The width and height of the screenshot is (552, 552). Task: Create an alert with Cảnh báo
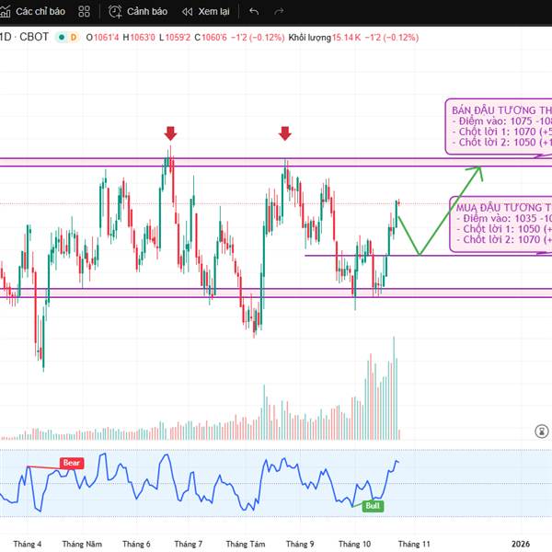138,11
